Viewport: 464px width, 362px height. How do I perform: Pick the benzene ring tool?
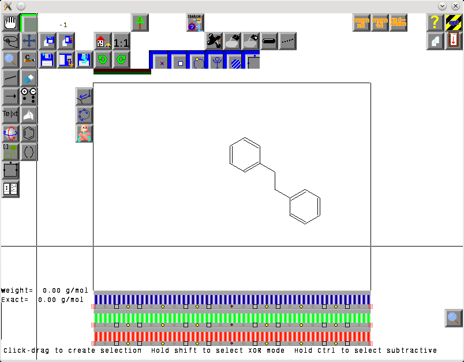pos(29,133)
